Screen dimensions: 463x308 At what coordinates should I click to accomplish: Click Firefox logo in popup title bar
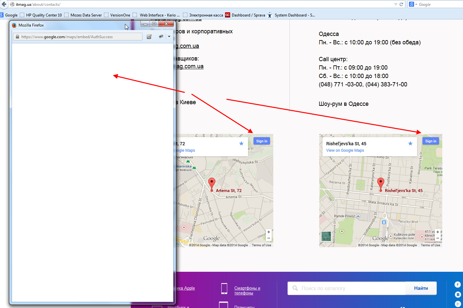pos(14,25)
